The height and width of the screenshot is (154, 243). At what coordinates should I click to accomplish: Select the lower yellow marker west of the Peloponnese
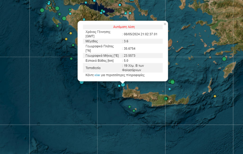pos(66,39)
